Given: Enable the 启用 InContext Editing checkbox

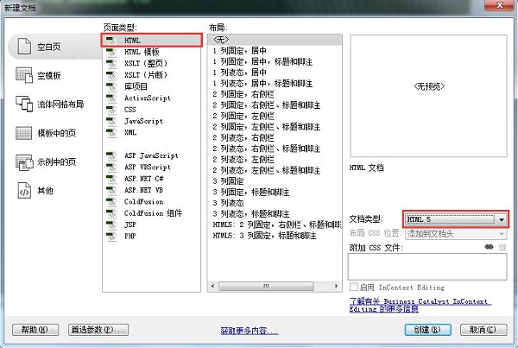Looking at the screenshot, I should [x=354, y=288].
